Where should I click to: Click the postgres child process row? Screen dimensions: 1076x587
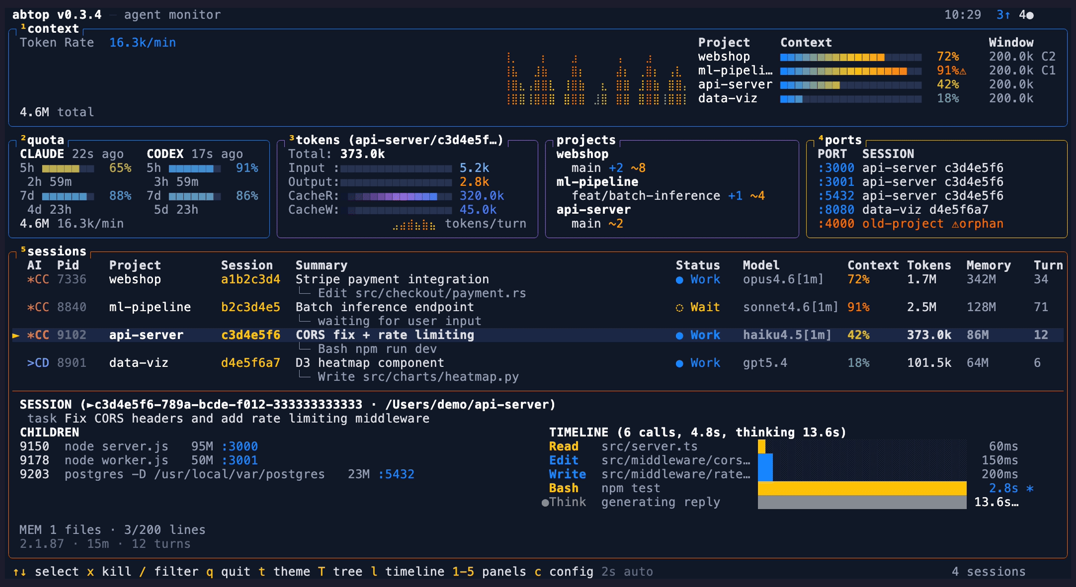[217, 474]
